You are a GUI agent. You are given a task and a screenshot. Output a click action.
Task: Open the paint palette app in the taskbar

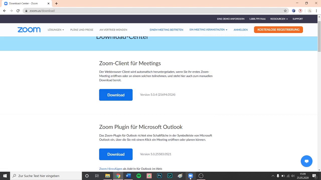(180, 176)
